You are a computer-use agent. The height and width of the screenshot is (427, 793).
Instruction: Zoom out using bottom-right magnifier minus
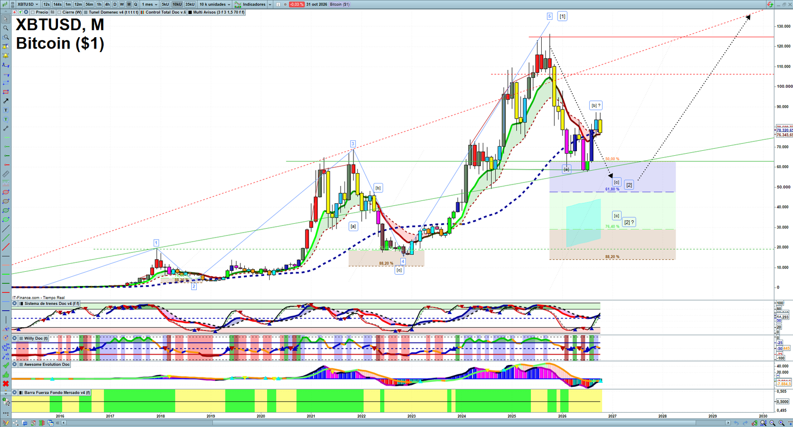[x=773, y=423]
